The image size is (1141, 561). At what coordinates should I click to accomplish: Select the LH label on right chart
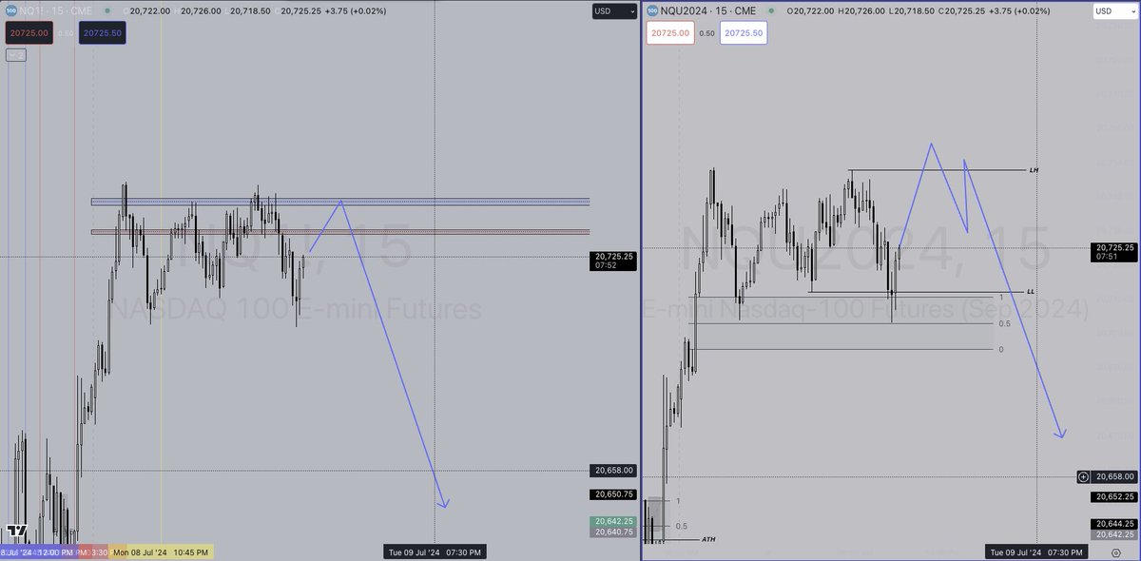pyautogui.click(x=1034, y=170)
